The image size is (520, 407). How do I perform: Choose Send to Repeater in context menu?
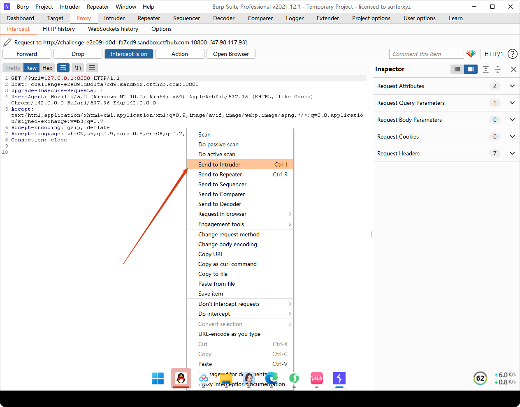(x=240, y=174)
